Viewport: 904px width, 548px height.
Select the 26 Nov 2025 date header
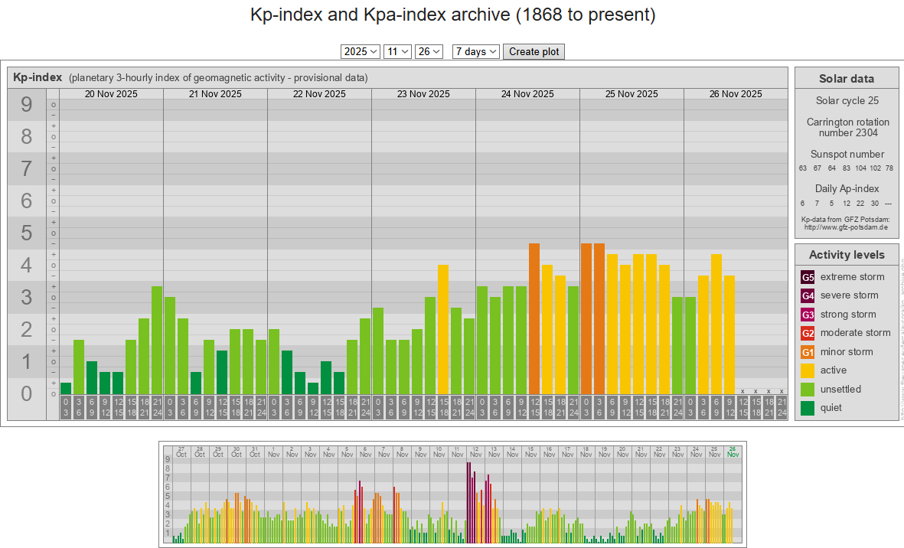point(736,94)
